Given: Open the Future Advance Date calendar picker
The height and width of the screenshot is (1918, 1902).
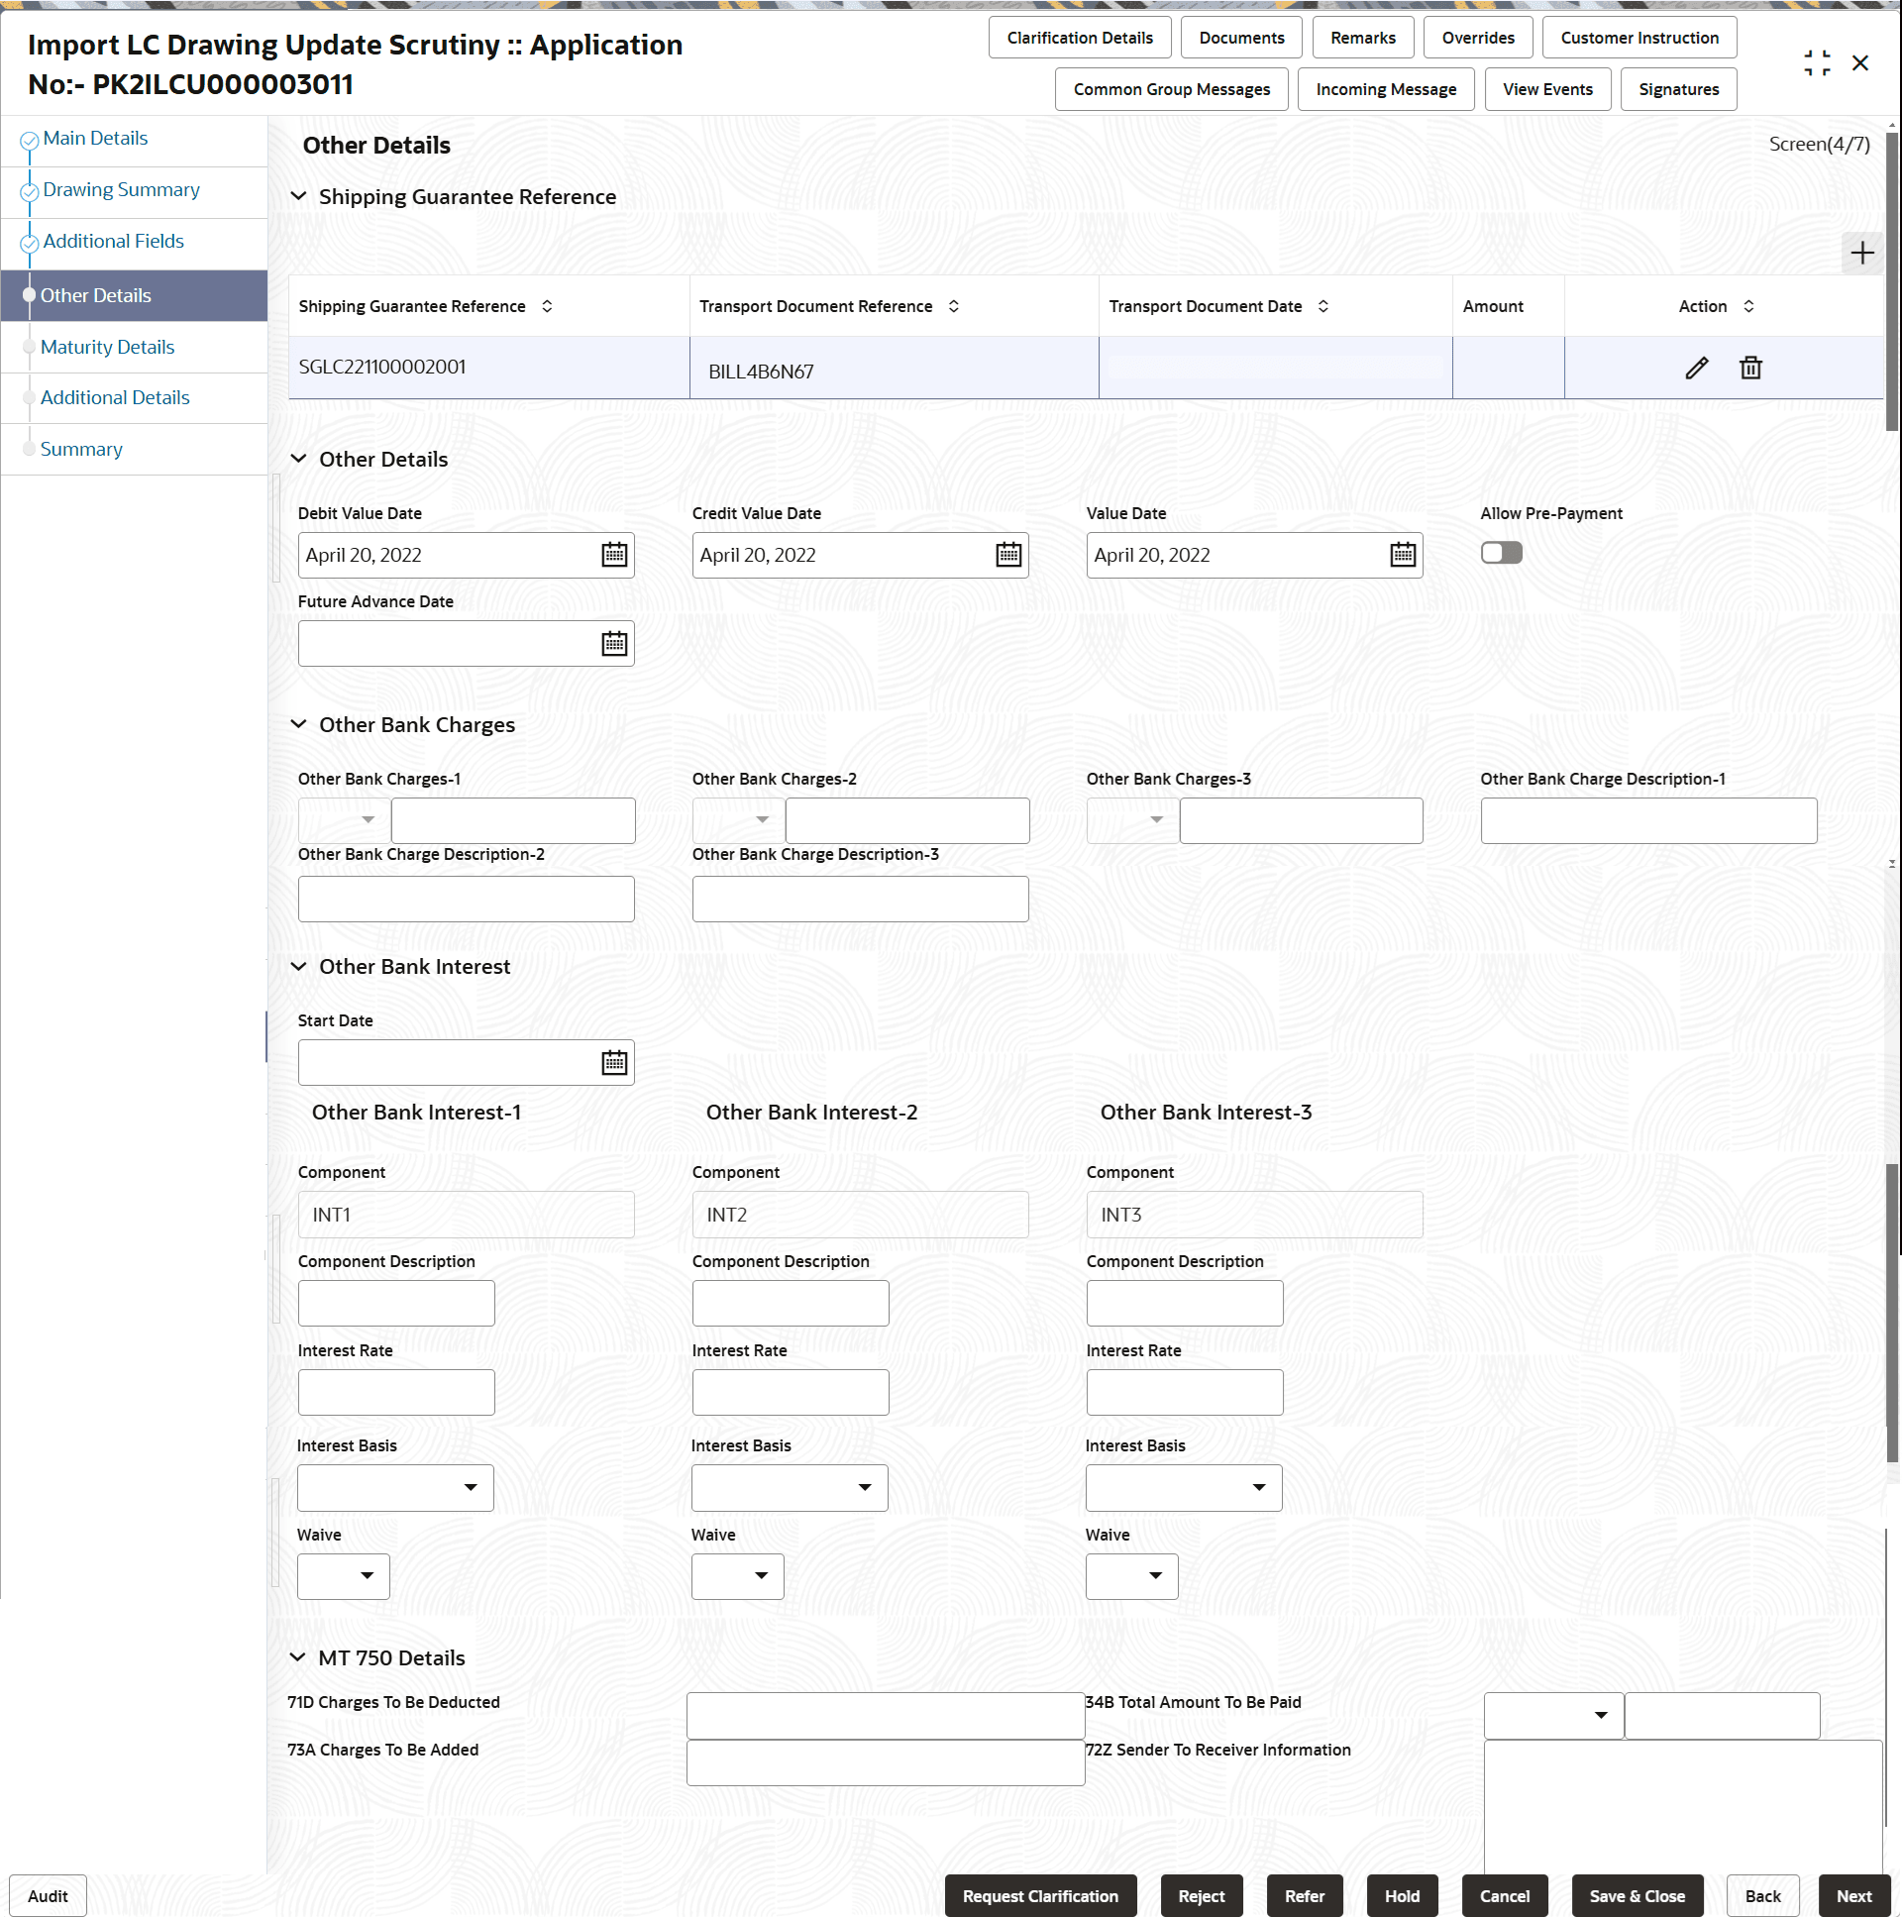Looking at the screenshot, I should pyautogui.click(x=613, y=643).
